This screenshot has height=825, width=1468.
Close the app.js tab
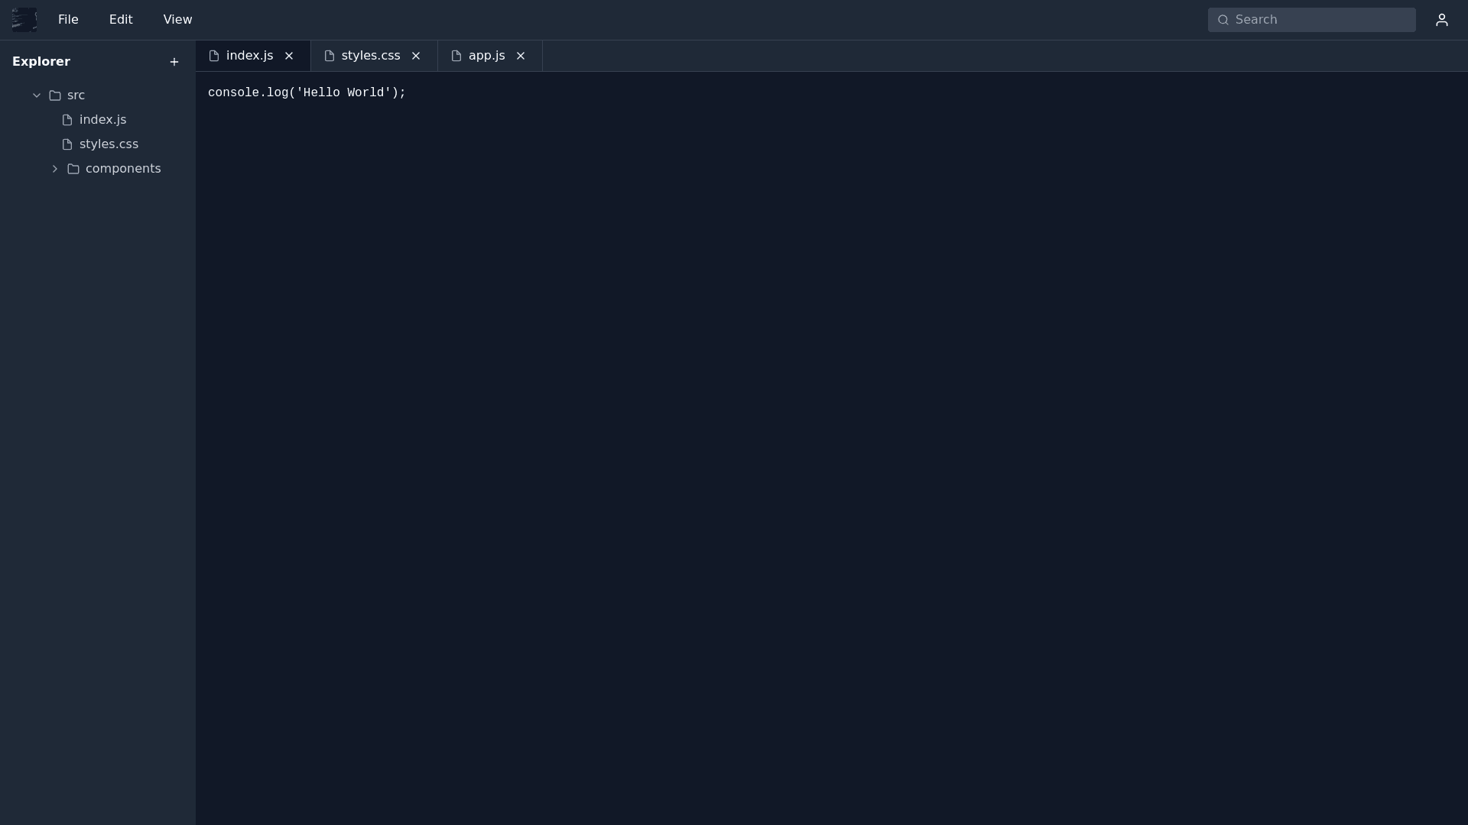[x=521, y=56]
